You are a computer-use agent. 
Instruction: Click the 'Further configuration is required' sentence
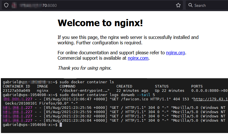pyautogui.click(x=109, y=43)
